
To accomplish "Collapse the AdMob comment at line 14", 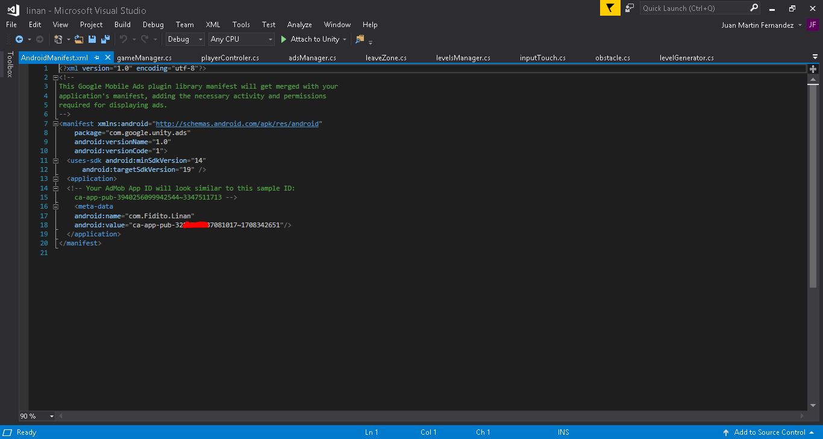I will tap(55, 188).
